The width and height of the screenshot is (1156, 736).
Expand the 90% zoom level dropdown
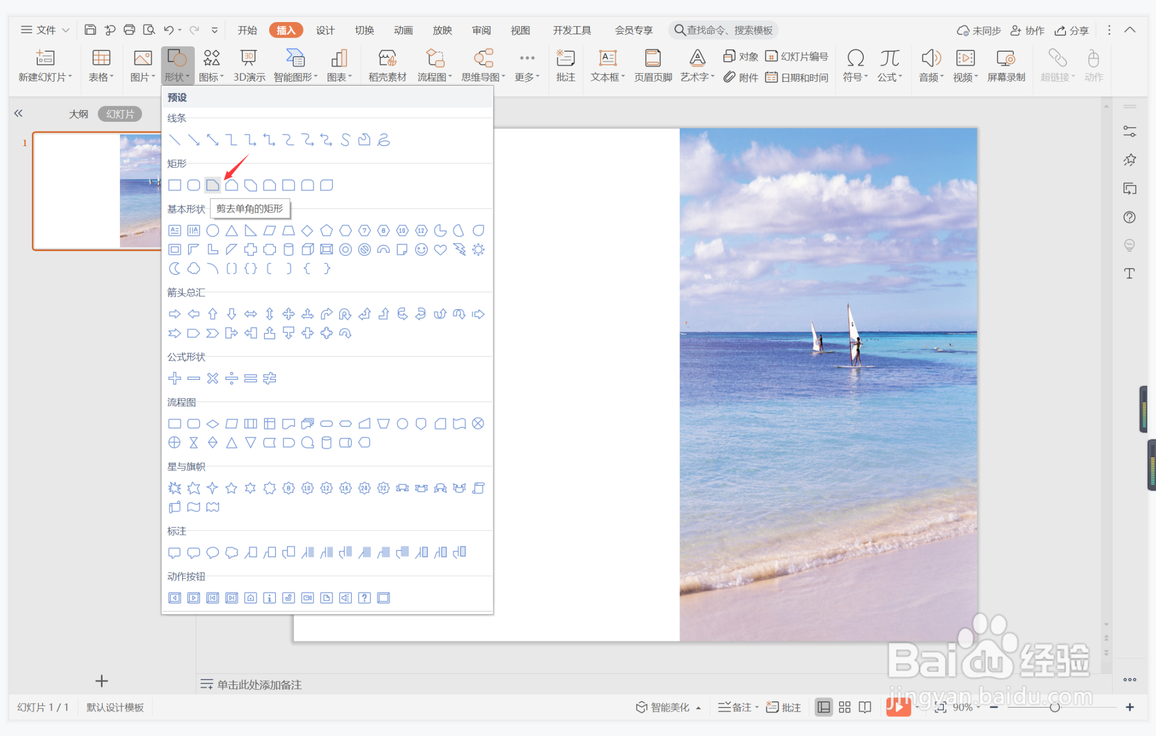966,707
